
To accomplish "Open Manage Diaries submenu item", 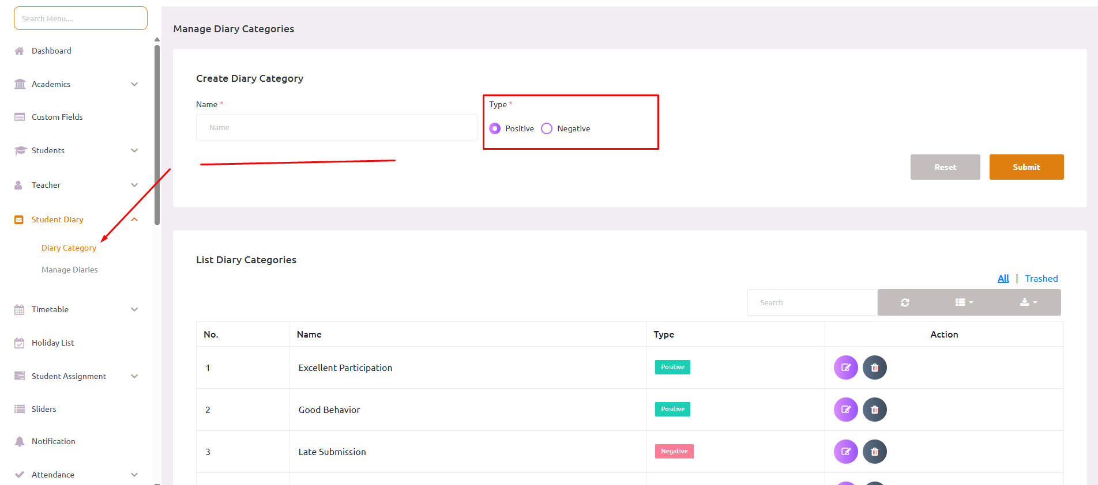I will point(69,270).
